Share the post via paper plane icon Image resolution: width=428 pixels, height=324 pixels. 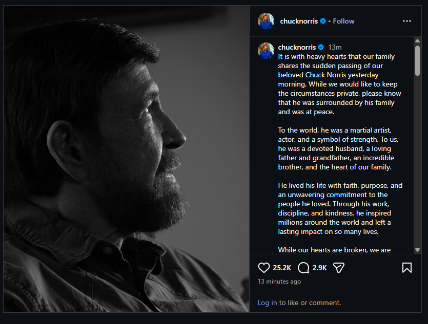[338, 268]
